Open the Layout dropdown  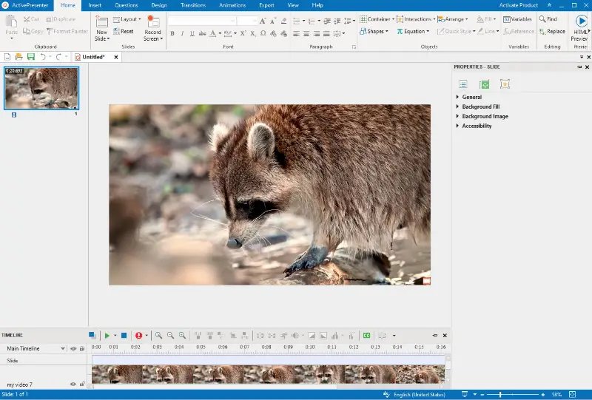click(x=127, y=19)
